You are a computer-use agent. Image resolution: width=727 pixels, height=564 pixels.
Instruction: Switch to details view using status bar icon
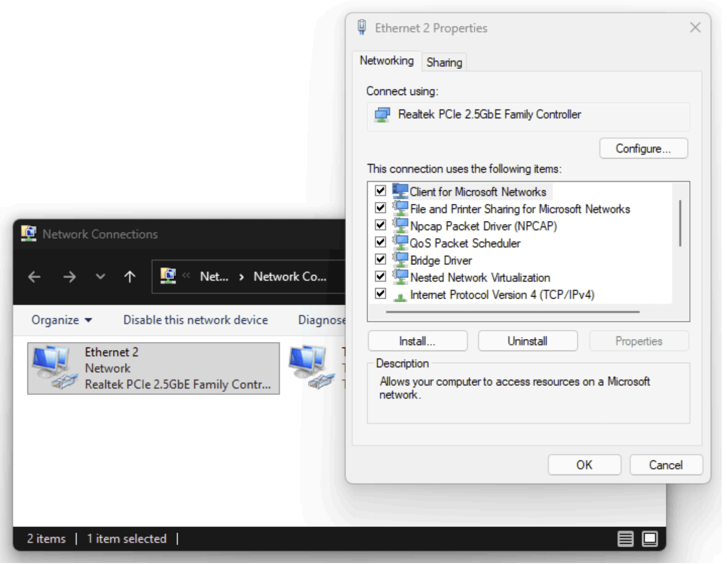coord(625,538)
